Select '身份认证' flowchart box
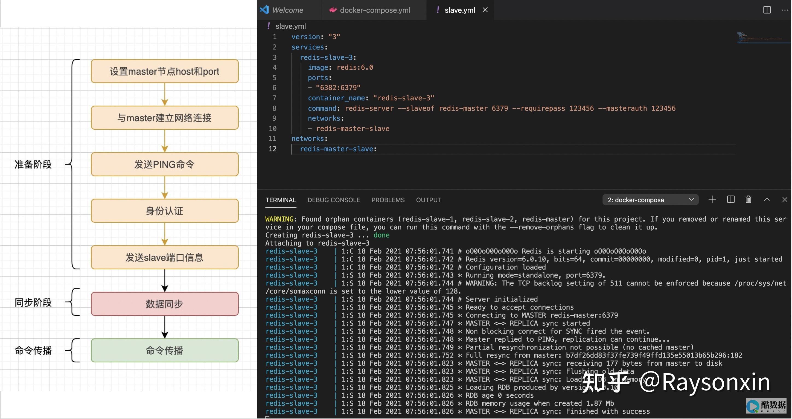This screenshot has width=792, height=419. [x=164, y=211]
